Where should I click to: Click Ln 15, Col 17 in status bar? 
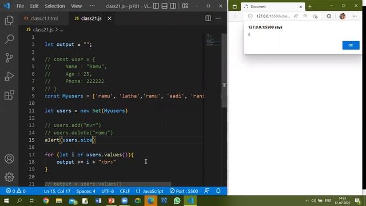(57, 191)
